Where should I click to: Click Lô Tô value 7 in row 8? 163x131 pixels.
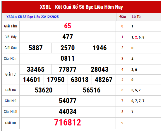(132, 112)
